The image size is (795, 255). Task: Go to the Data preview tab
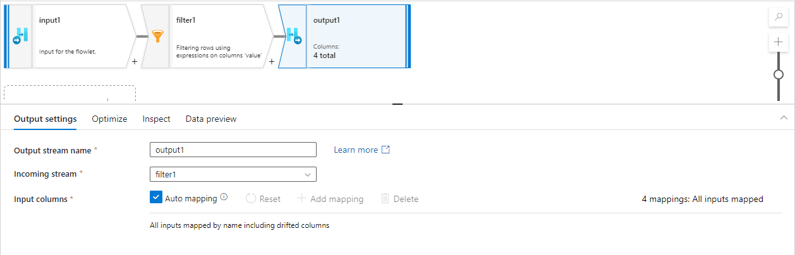[211, 119]
